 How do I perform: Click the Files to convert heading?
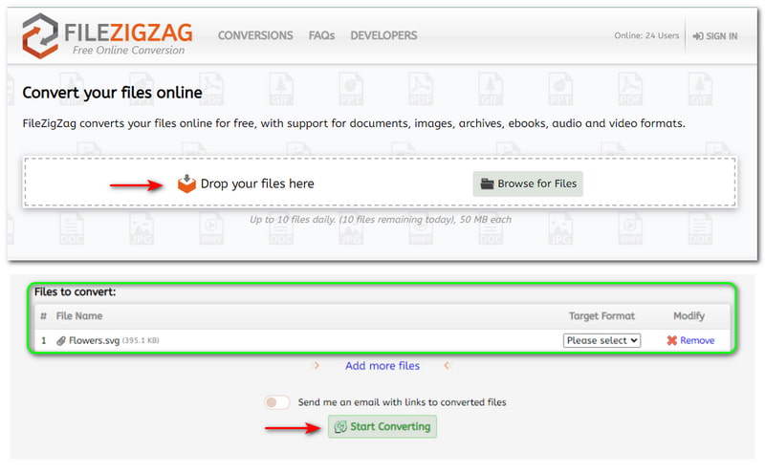(x=75, y=291)
